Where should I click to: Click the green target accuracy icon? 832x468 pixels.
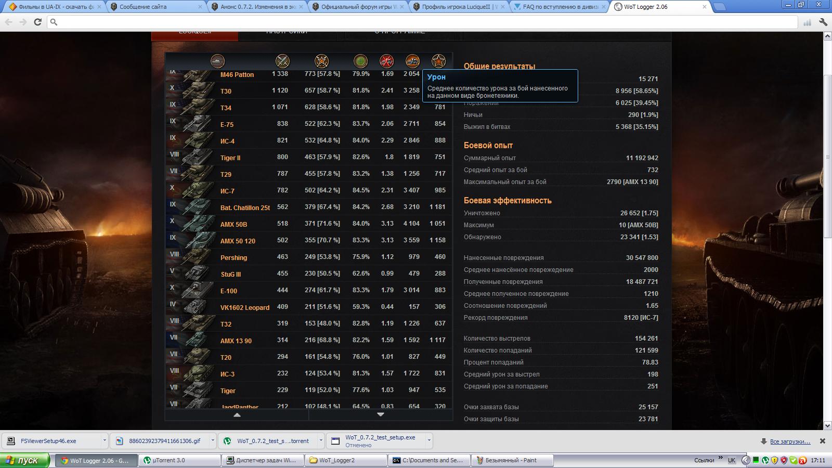click(x=360, y=61)
